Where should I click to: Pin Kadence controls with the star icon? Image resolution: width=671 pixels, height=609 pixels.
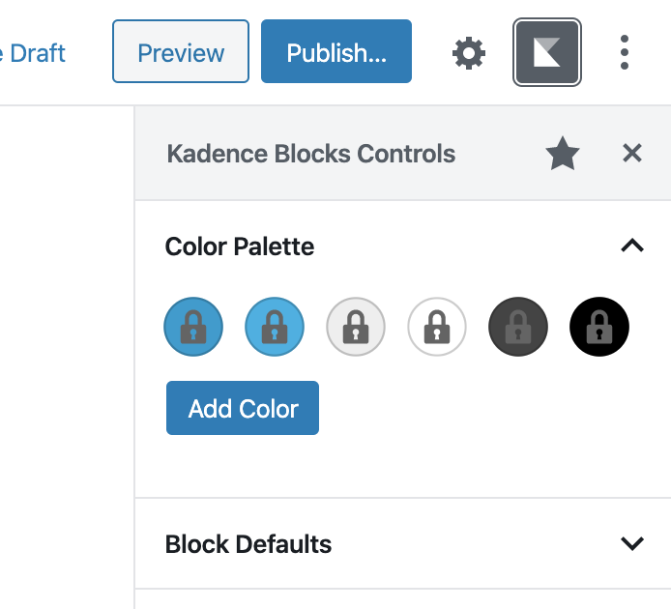pyautogui.click(x=563, y=153)
